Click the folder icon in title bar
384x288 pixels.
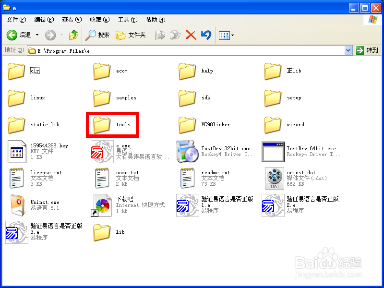tap(7, 8)
